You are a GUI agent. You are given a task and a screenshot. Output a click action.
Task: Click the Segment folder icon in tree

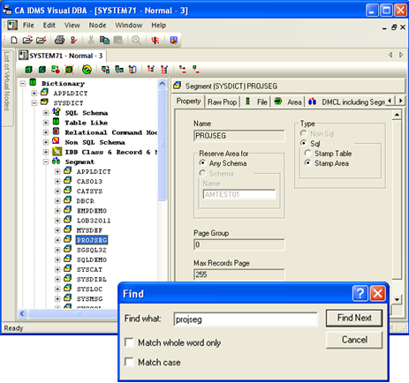56,161
